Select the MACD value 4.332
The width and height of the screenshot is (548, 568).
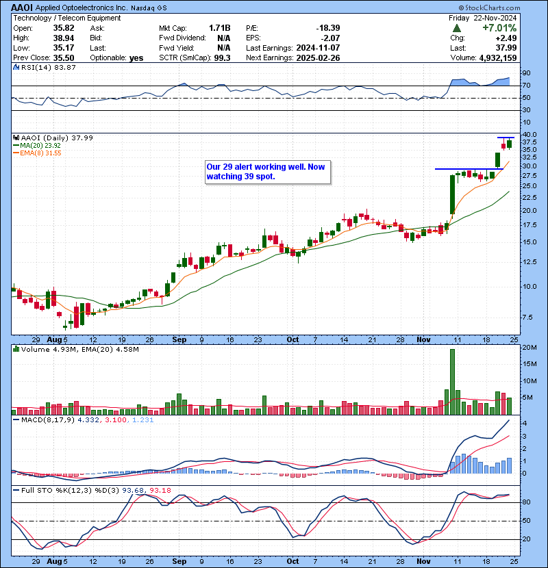[x=90, y=420]
